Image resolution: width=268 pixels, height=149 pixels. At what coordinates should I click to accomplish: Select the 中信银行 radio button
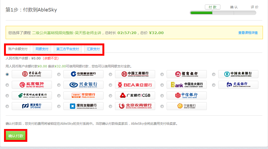click(x=162, y=96)
